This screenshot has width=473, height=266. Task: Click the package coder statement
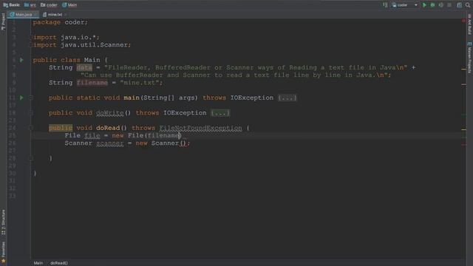(x=61, y=22)
